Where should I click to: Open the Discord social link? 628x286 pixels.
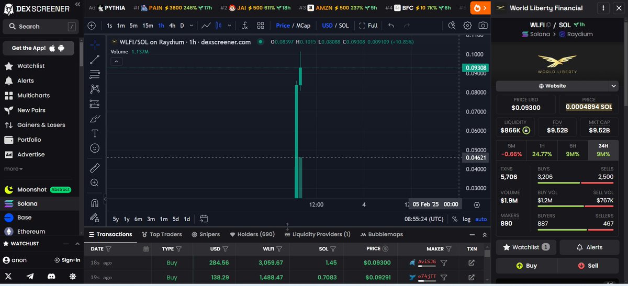coord(51,276)
